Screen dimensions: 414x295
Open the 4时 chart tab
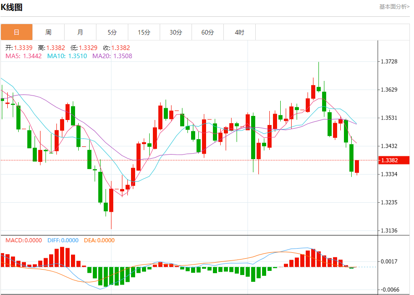click(x=239, y=32)
